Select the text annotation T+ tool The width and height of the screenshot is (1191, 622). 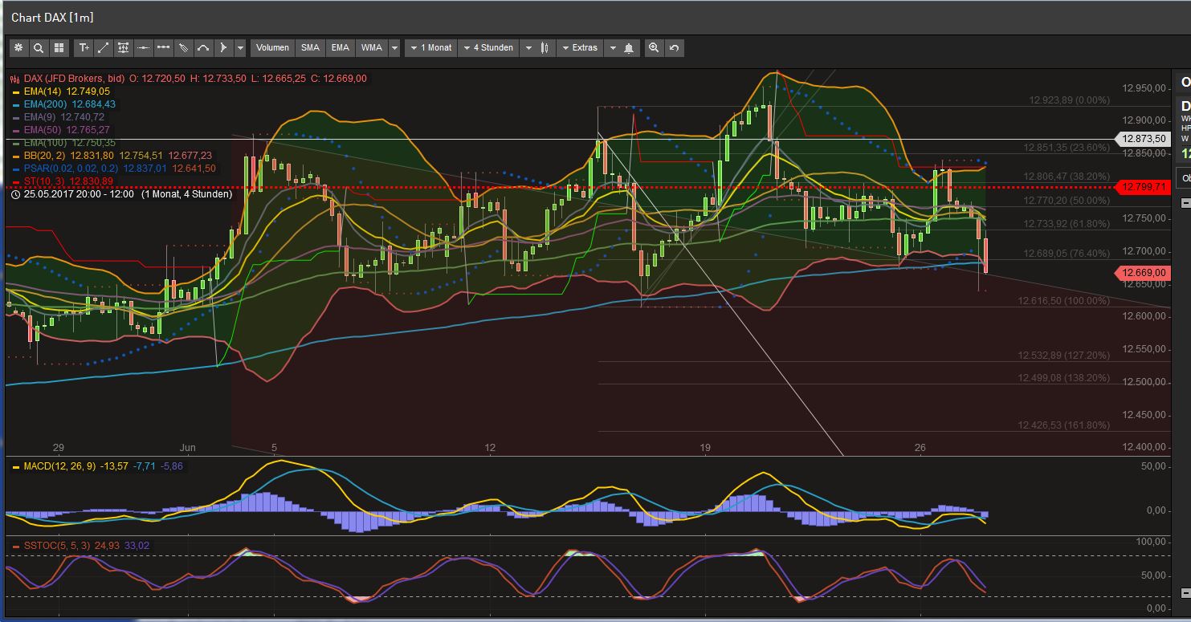click(84, 47)
